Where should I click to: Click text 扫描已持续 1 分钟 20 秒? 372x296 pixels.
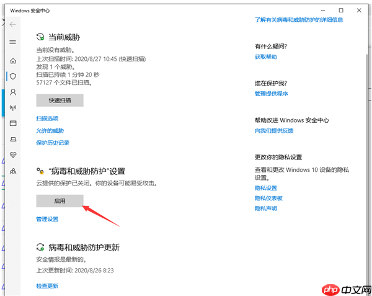pyautogui.click(x=68, y=74)
